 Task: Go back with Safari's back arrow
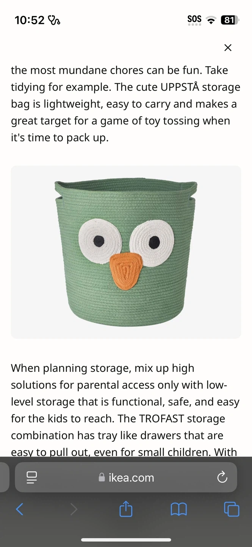click(x=20, y=509)
